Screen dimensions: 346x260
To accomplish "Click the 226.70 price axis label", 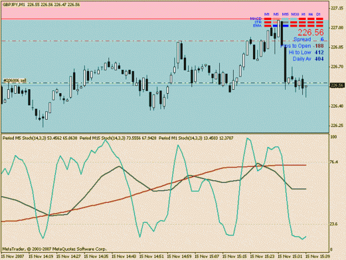I will click(337, 67).
